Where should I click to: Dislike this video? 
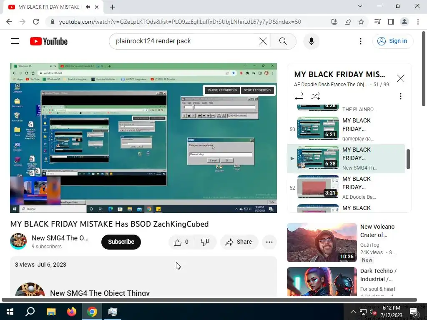(204, 242)
